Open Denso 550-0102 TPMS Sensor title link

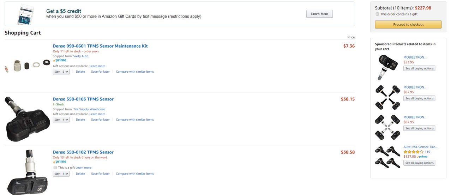point(83,152)
